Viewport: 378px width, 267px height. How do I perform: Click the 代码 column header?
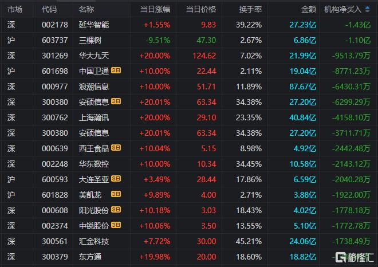49,9
